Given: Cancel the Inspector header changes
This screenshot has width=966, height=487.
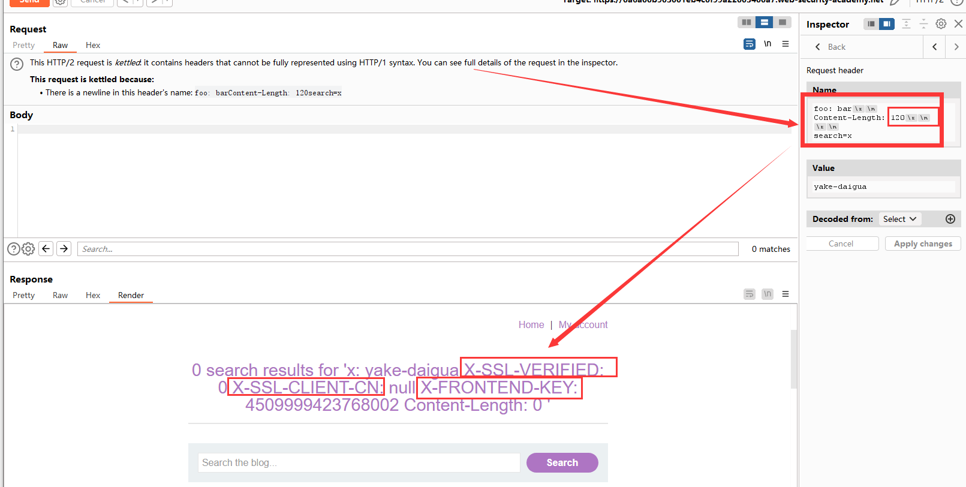Looking at the screenshot, I should click(841, 243).
